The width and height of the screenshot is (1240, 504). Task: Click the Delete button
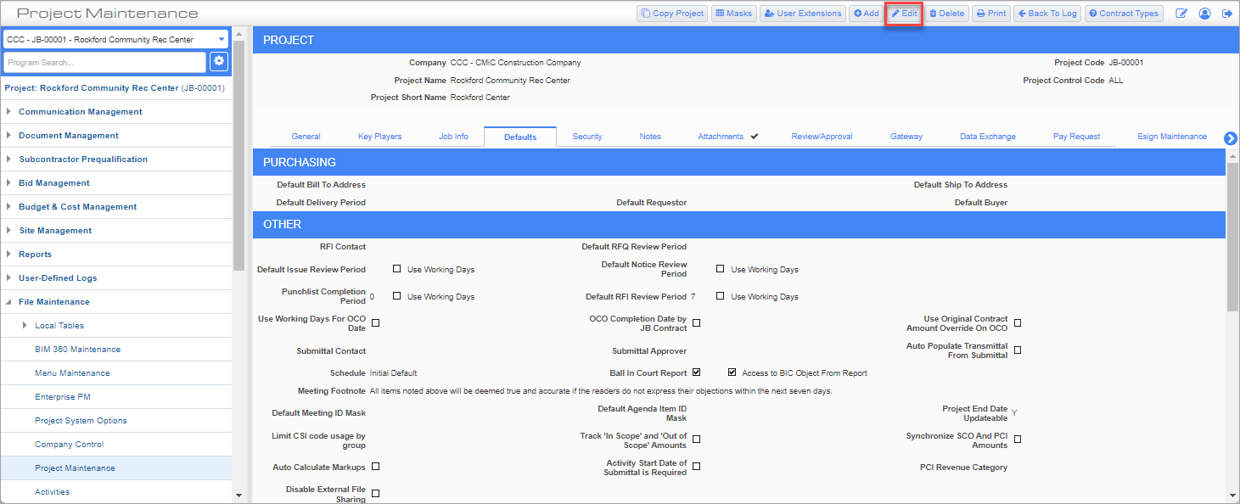(945, 14)
